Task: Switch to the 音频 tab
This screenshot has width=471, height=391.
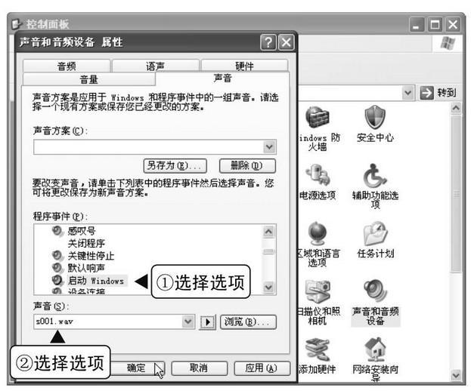Action: coord(67,66)
